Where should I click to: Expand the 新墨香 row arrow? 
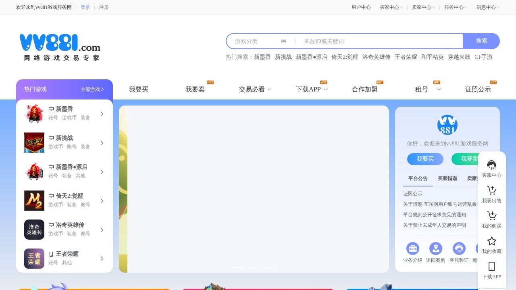coord(102,114)
